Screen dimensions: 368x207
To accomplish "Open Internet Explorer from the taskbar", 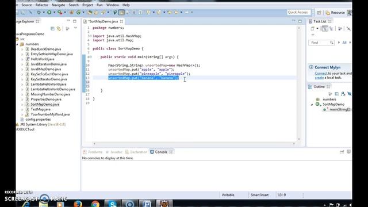I will [26, 204].
